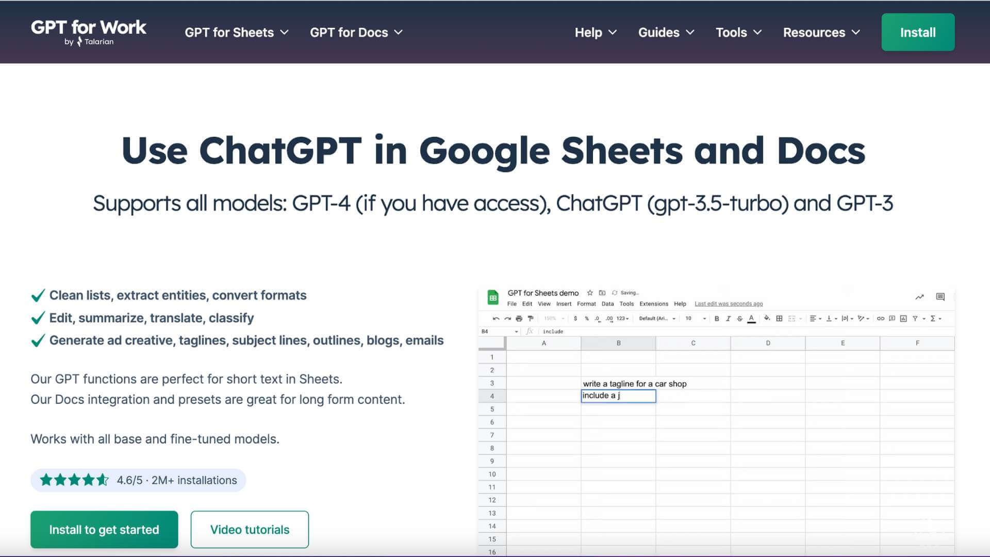990x557 pixels.
Task: Click the fill color bucket icon
Action: tap(767, 318)
